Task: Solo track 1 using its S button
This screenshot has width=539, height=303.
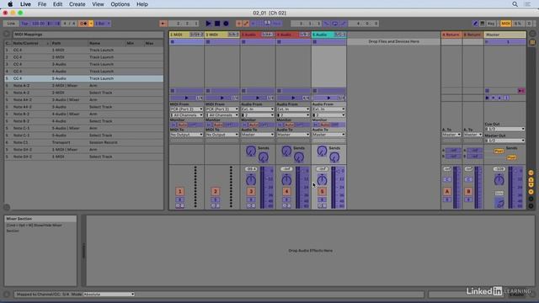Action: click(179, 199)
